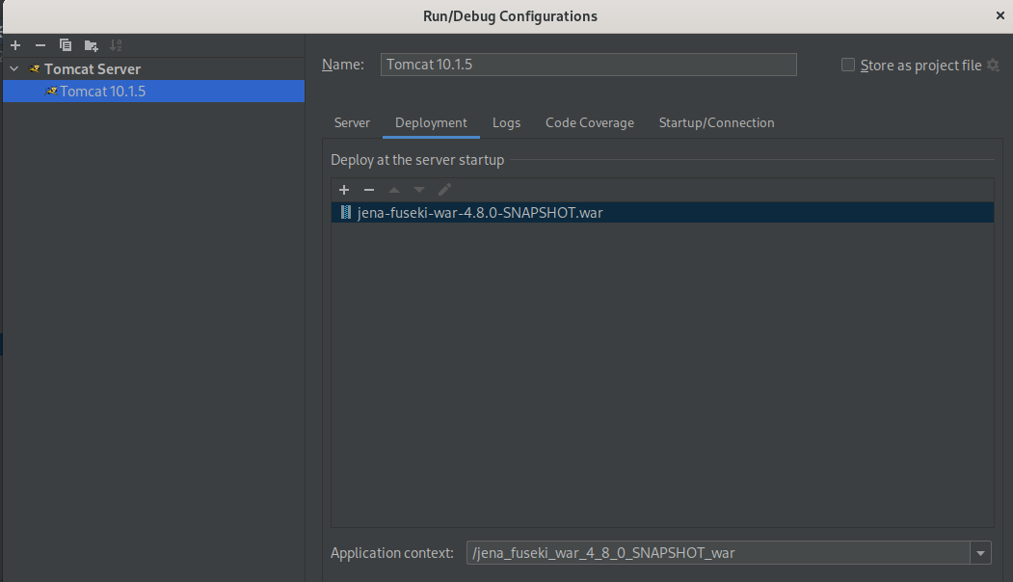Click the edit artifact pencil icon
The width and height of the screenshot is (1013, 582).
click(444, 190)
